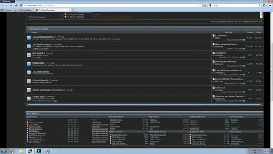Open the Waterfox application menu button
The height and width of the screenshot is (154, 273).
click(x=8, y=1)
